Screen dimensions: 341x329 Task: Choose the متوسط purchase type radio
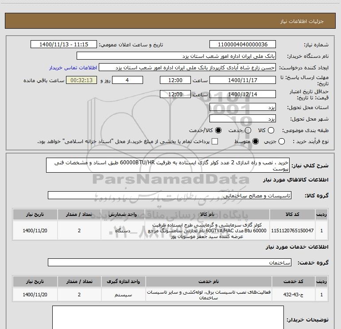256,142
